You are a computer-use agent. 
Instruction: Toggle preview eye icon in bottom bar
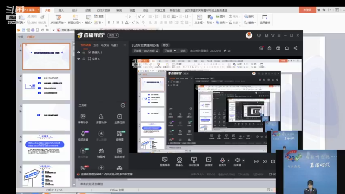[264, 161]
